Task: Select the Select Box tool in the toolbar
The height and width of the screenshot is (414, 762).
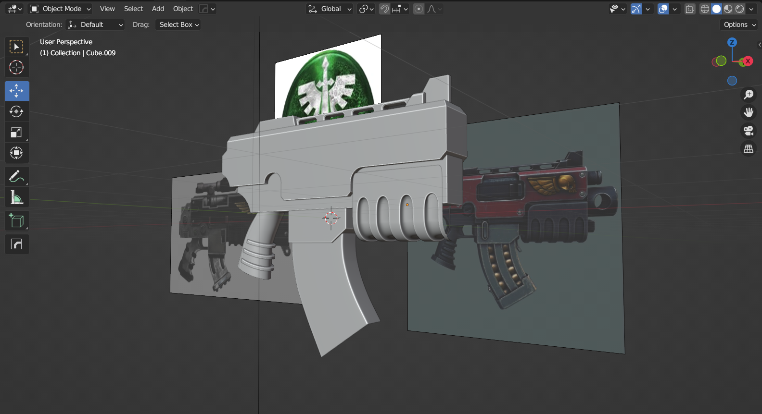Action: point(16,47)
